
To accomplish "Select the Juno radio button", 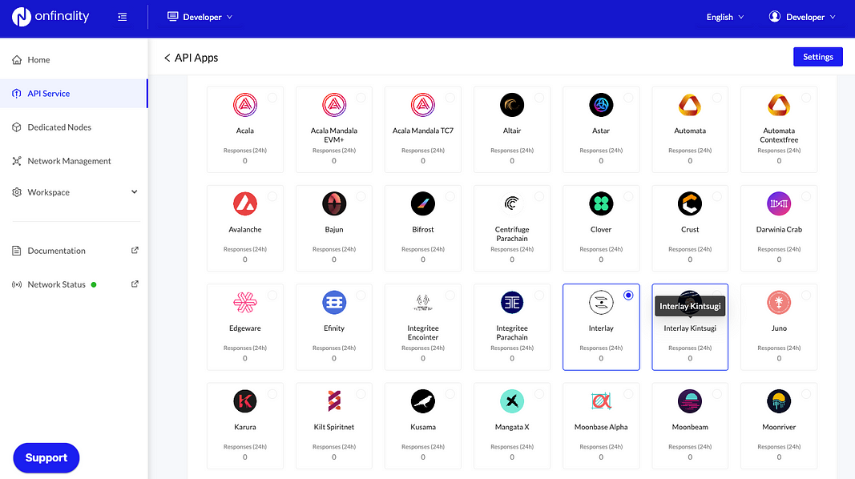I will click(806, 296).
